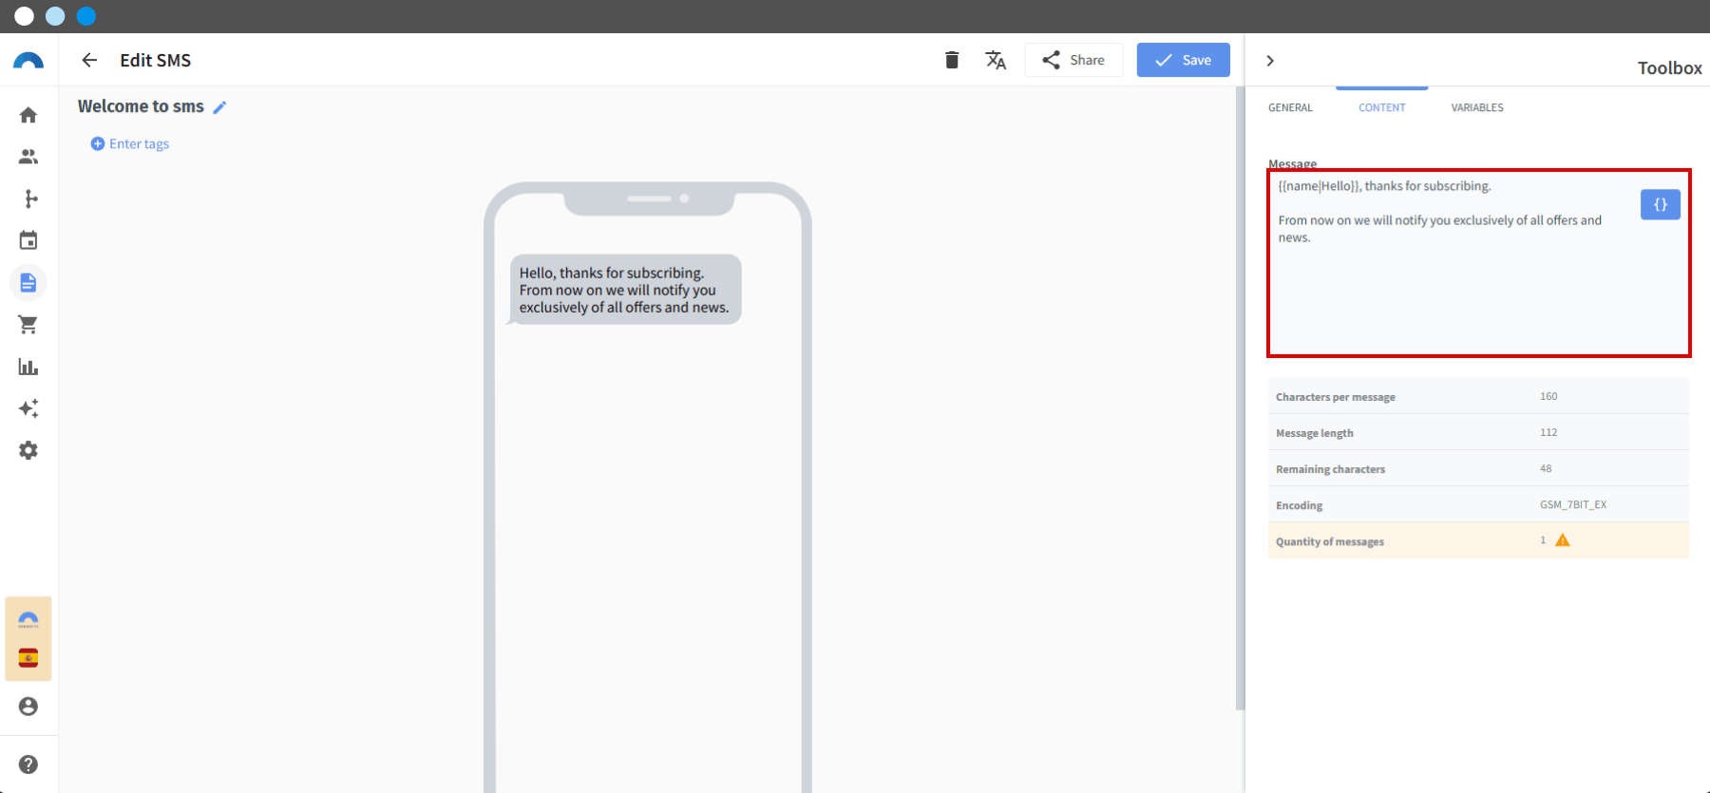The height and width of the screenshot is (793, 1710).
Task: Open the AI sparkle icon in sidebar
Action: tap(28, 408)
